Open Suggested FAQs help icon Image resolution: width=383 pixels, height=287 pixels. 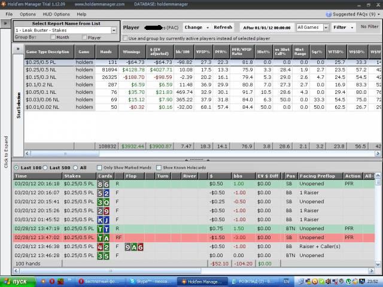pos(329,14)
